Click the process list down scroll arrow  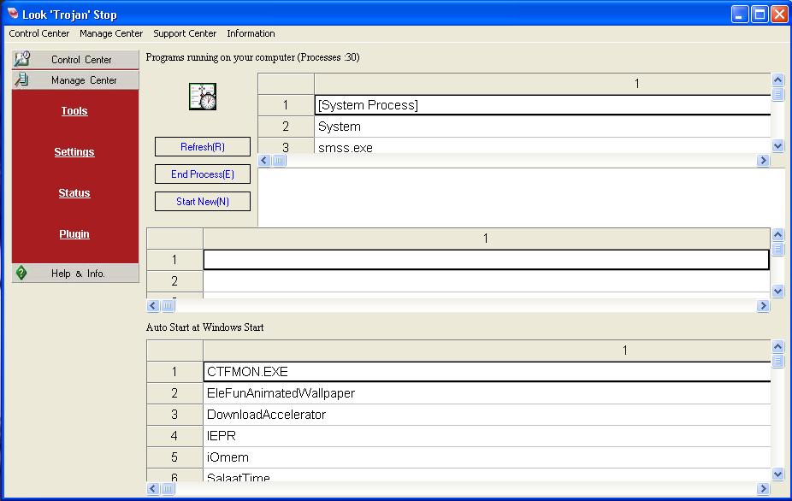pyautogui.click(x=777, y=146)
